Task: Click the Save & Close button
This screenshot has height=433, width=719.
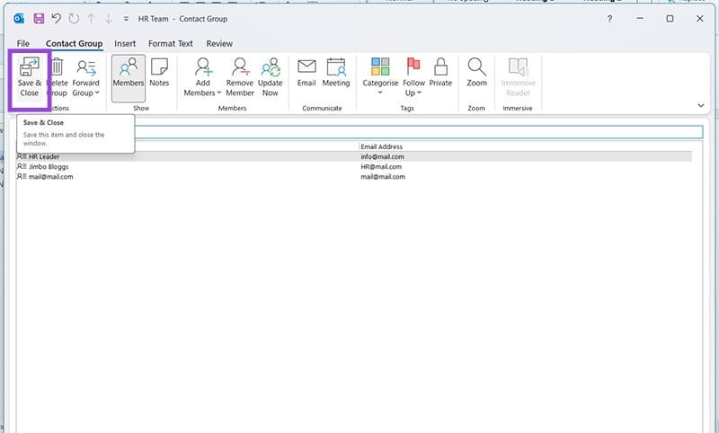Action: tap(29, 77)
